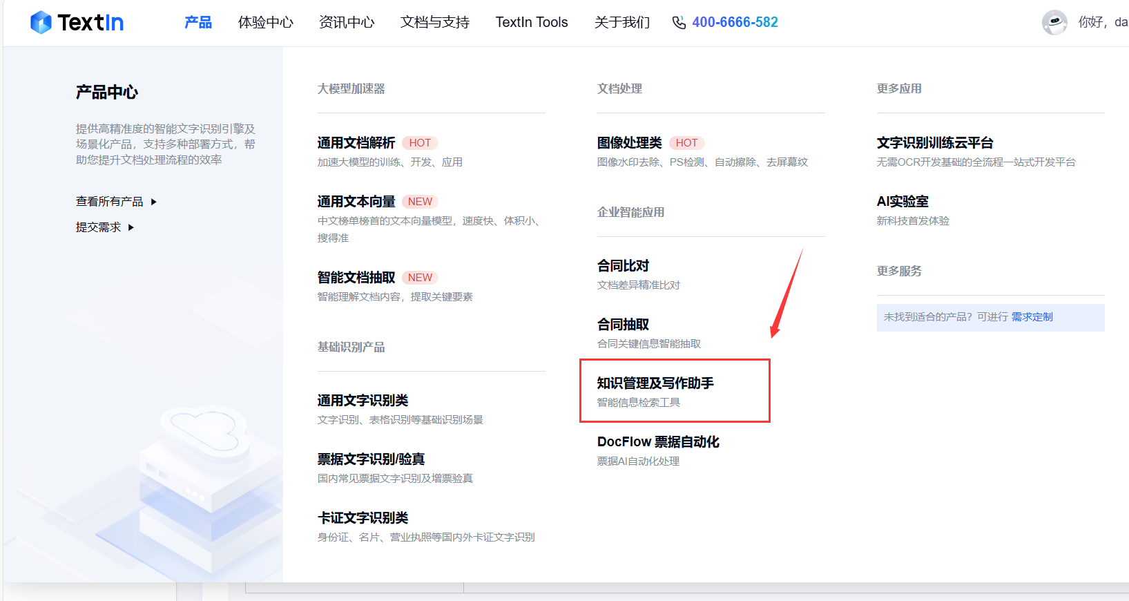View all products via 查看所有产品
1129x601 pixels.
click(109, 202)
